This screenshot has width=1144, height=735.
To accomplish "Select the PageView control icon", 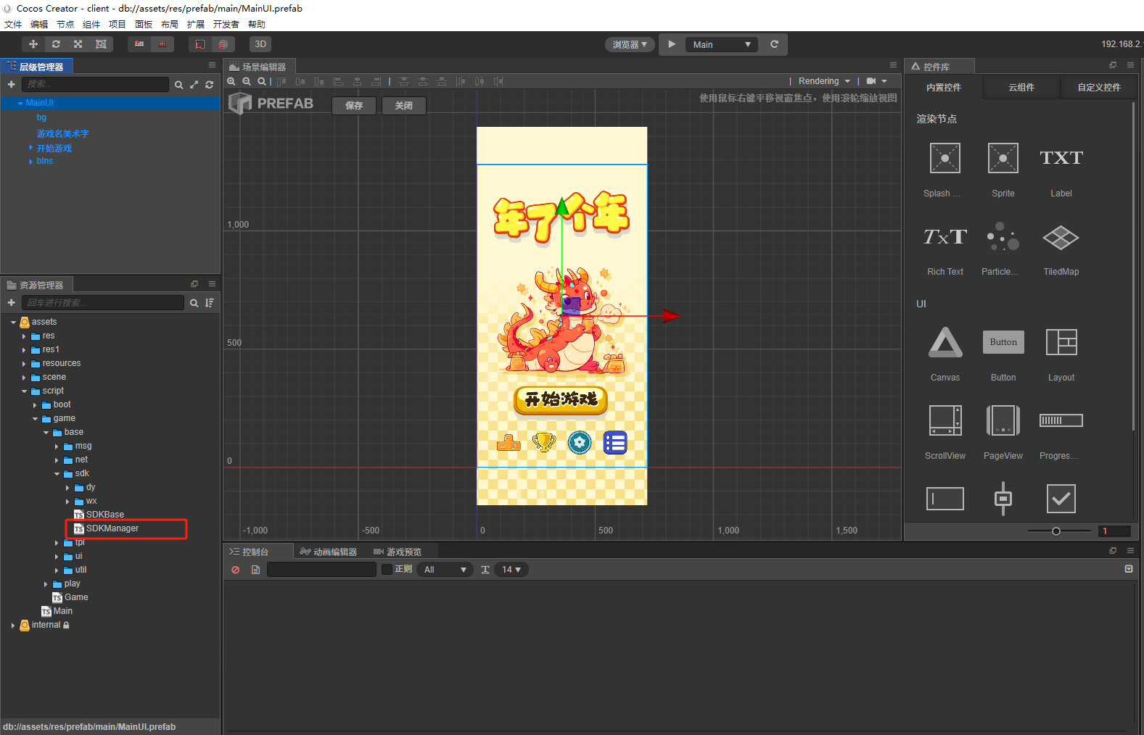I will click(1003, 420).
